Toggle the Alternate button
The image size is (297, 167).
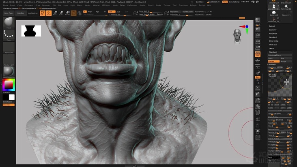coord(9,105)
